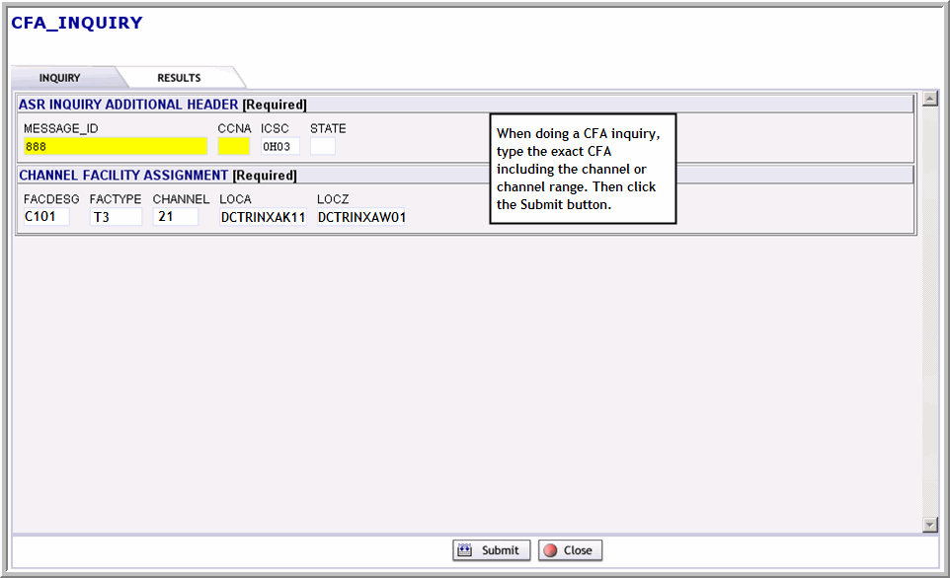950x578 pixels.
Task: Select the yellow CCNA input field
Action: (233, 146)
